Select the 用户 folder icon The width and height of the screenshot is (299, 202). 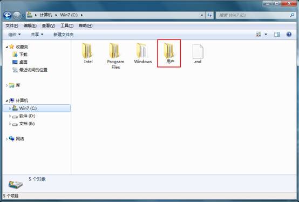point(169,51)
